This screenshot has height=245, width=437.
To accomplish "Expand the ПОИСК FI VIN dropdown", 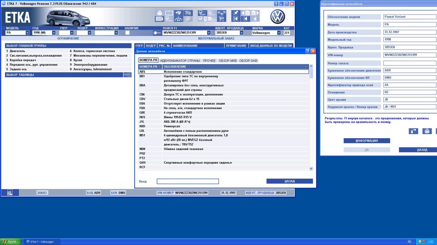I will pyautogui.click(x=209, y=33).
